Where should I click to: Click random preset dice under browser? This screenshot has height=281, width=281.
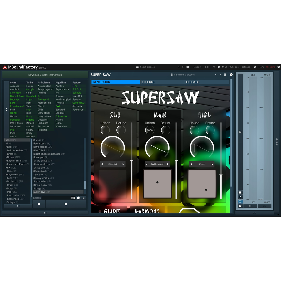[x=66, y=204]
